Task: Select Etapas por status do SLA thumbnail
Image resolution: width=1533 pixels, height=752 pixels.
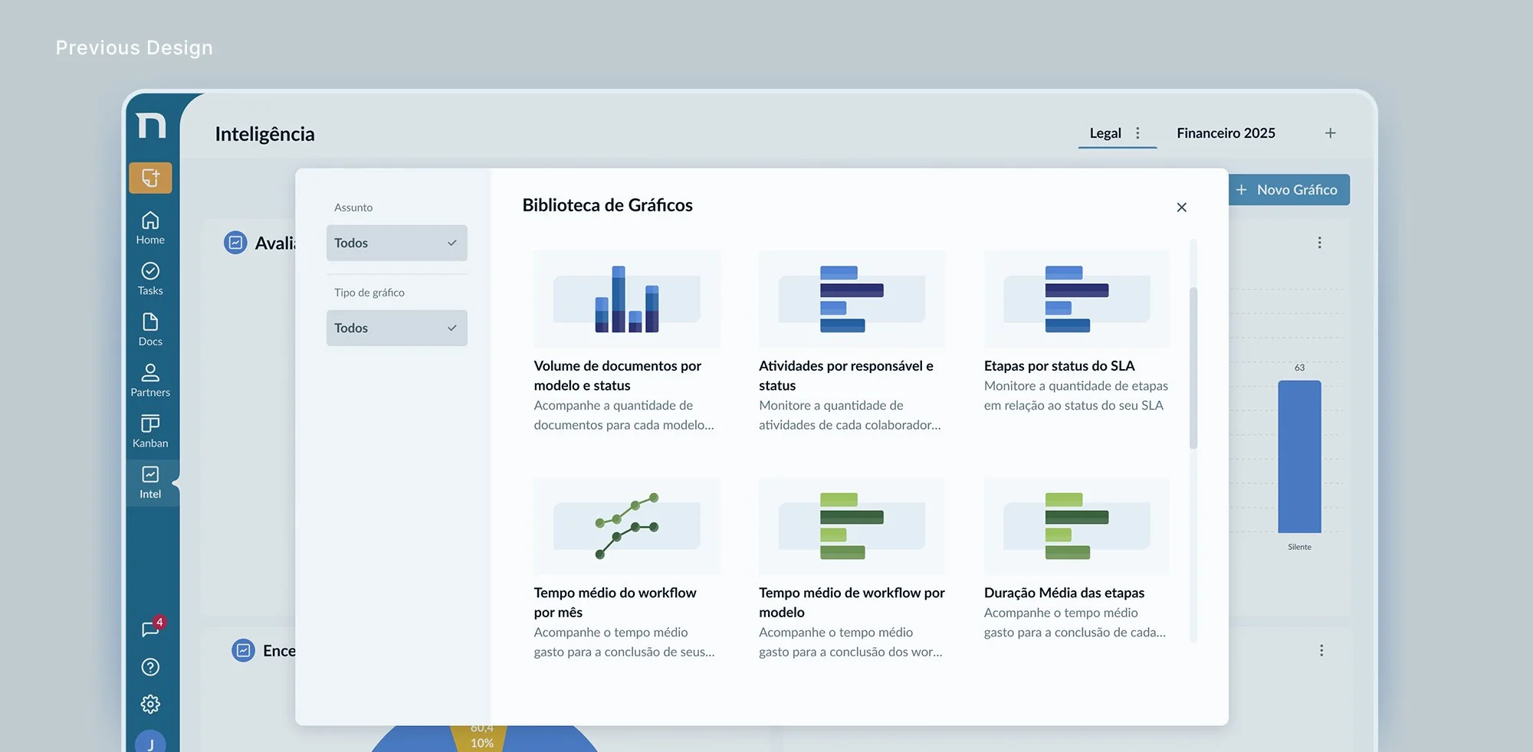Action: coord(1077,299)
